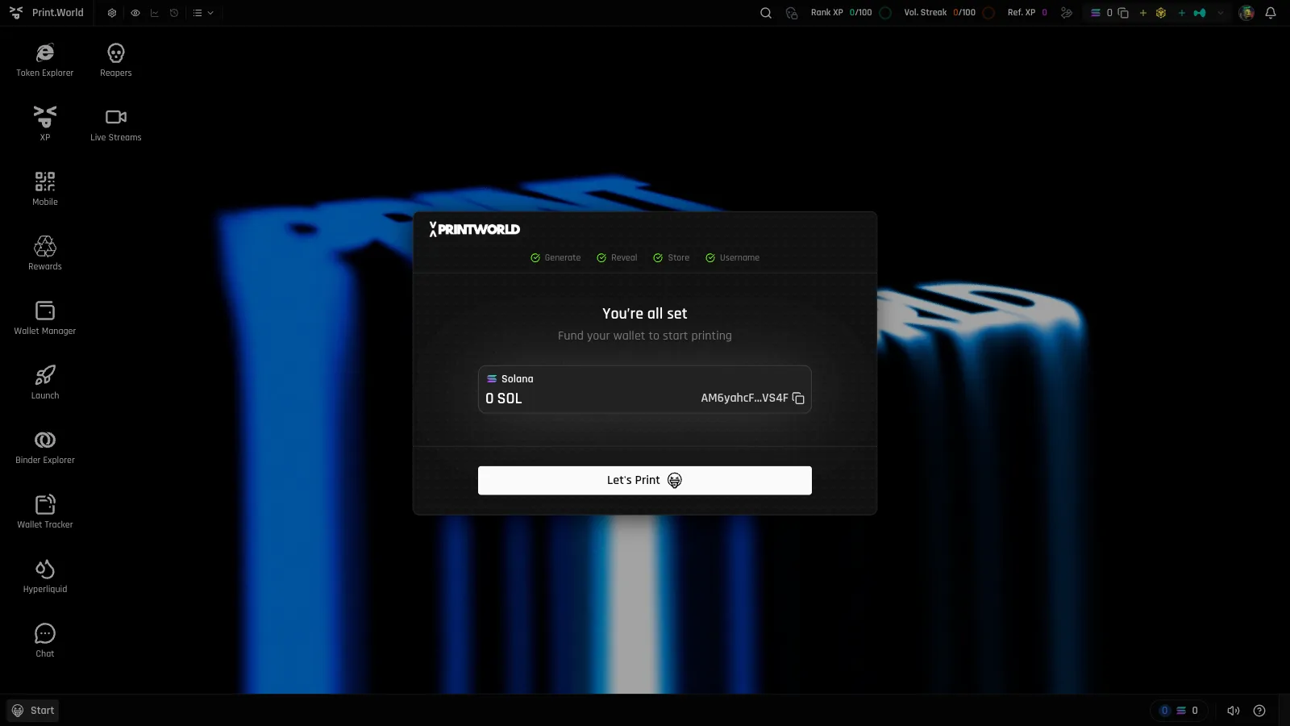Click the Rank XP progress ring
The width and height of the screenshot is (1290, 726).
(885, 13)
